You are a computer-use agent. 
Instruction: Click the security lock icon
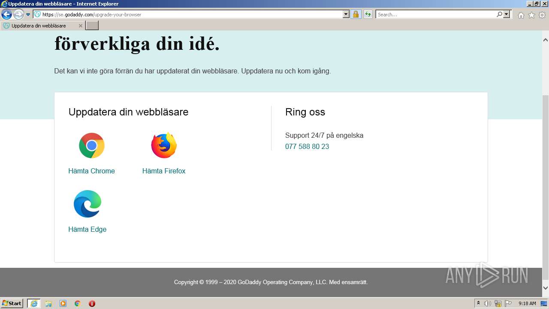356,15
